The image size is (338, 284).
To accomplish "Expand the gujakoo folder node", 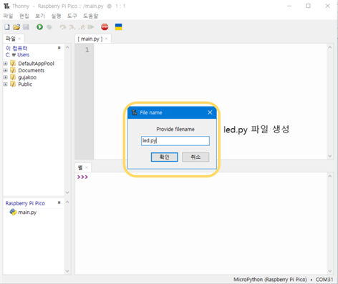I will coord(5,77).
